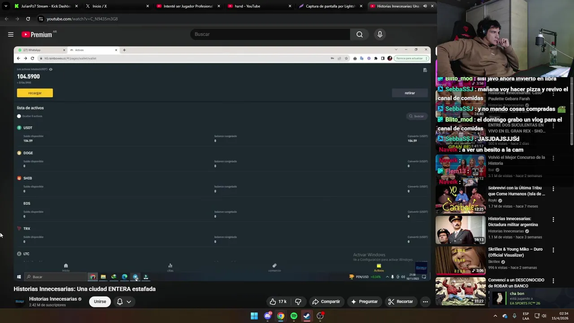Open Chrome from the taskbar
Image resolution: width=574 pixels, height=323 pixels.
point(281,316)
